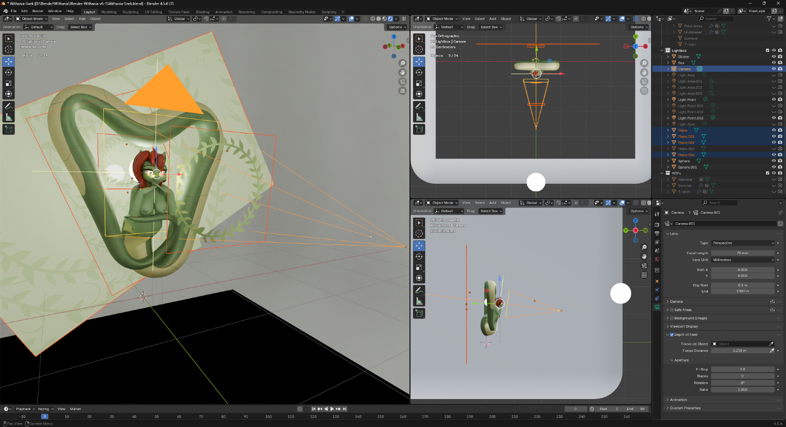Screen dimensions: 786x427
Task: Activate the Measure tool in left viewport
Action: pyautogui.click(x=8, y=117)
